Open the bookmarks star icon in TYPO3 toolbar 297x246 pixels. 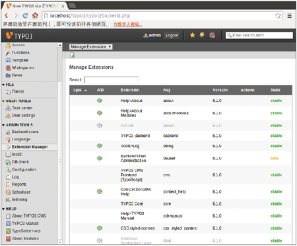coord(193,35)
